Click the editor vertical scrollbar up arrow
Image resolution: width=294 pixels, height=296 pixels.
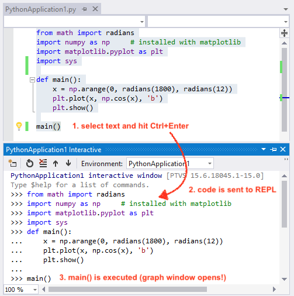tap(284, 43)
